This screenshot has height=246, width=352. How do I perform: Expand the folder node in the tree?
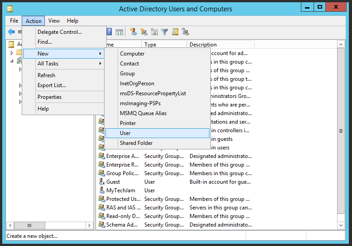pyautogui.click(x=12, y=53)
